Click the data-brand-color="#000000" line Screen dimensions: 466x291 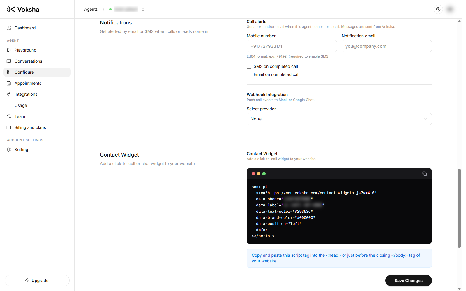(x=286, y=218)
